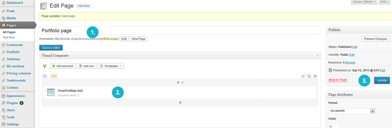Click Preview Changes button
392x128 pixels.
(x=375, y=39)
